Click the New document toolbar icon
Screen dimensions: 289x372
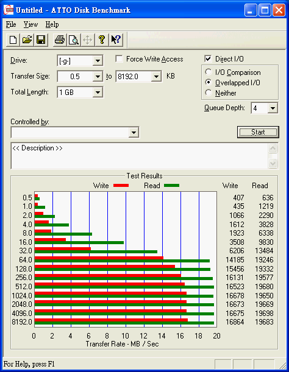pyautogui.click(x=13, y=40)
